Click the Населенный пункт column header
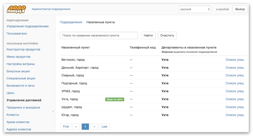The image size is (253, 137). coord(76,48)
